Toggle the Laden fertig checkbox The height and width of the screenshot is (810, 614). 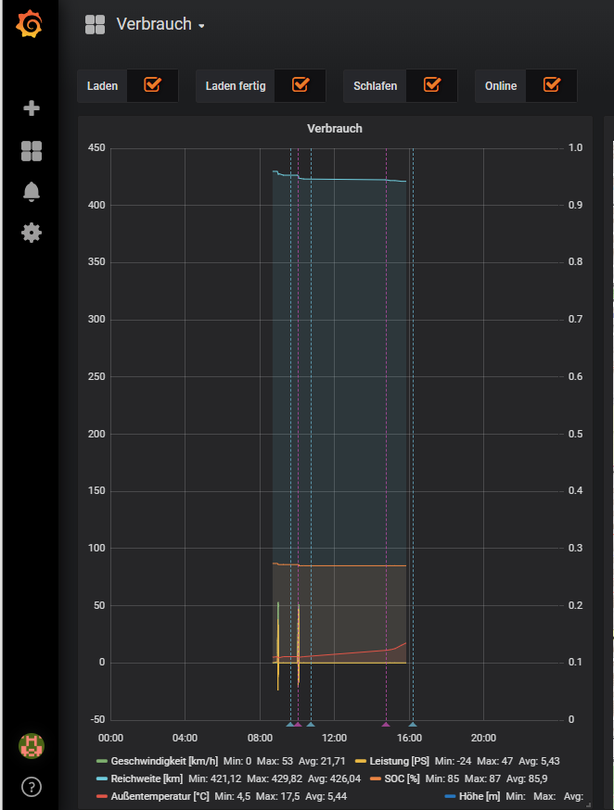301,85
